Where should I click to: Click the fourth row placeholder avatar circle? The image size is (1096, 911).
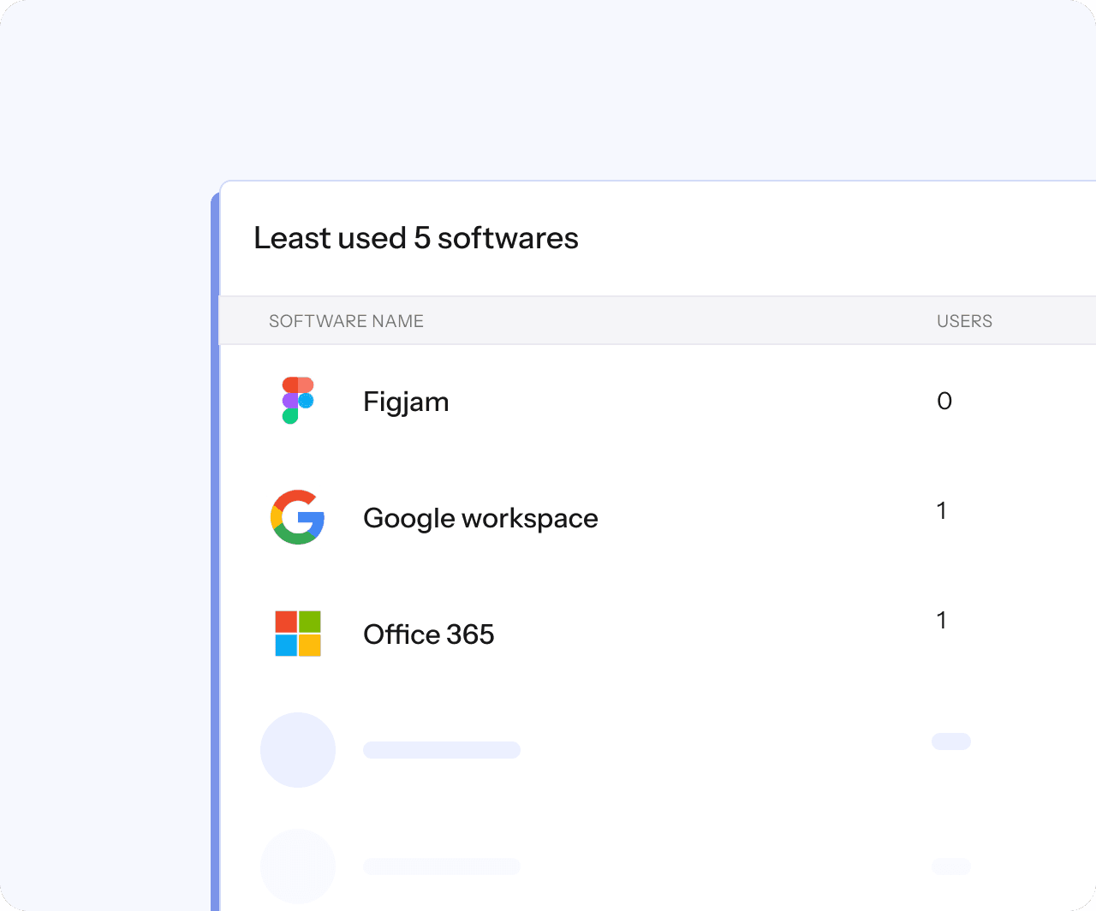point(298,750)
